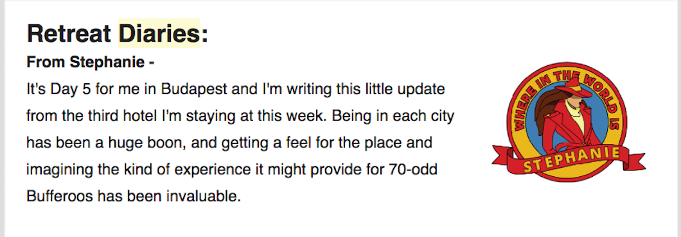Click the From Stephanie subheading
The width and height of the screenshot is (681, 237).
point(91,62)
